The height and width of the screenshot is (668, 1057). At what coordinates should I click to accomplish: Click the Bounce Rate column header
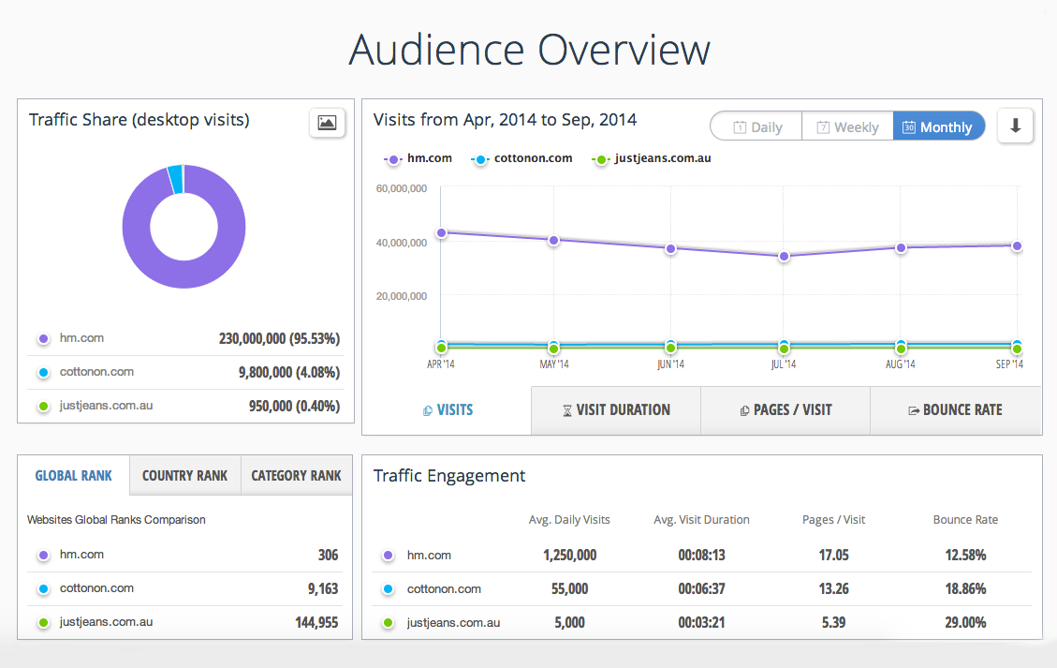(965, 520)
